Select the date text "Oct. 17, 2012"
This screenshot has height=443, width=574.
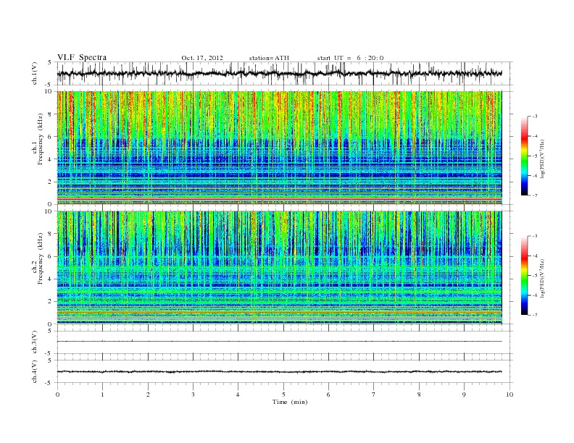tap(202, 58)
